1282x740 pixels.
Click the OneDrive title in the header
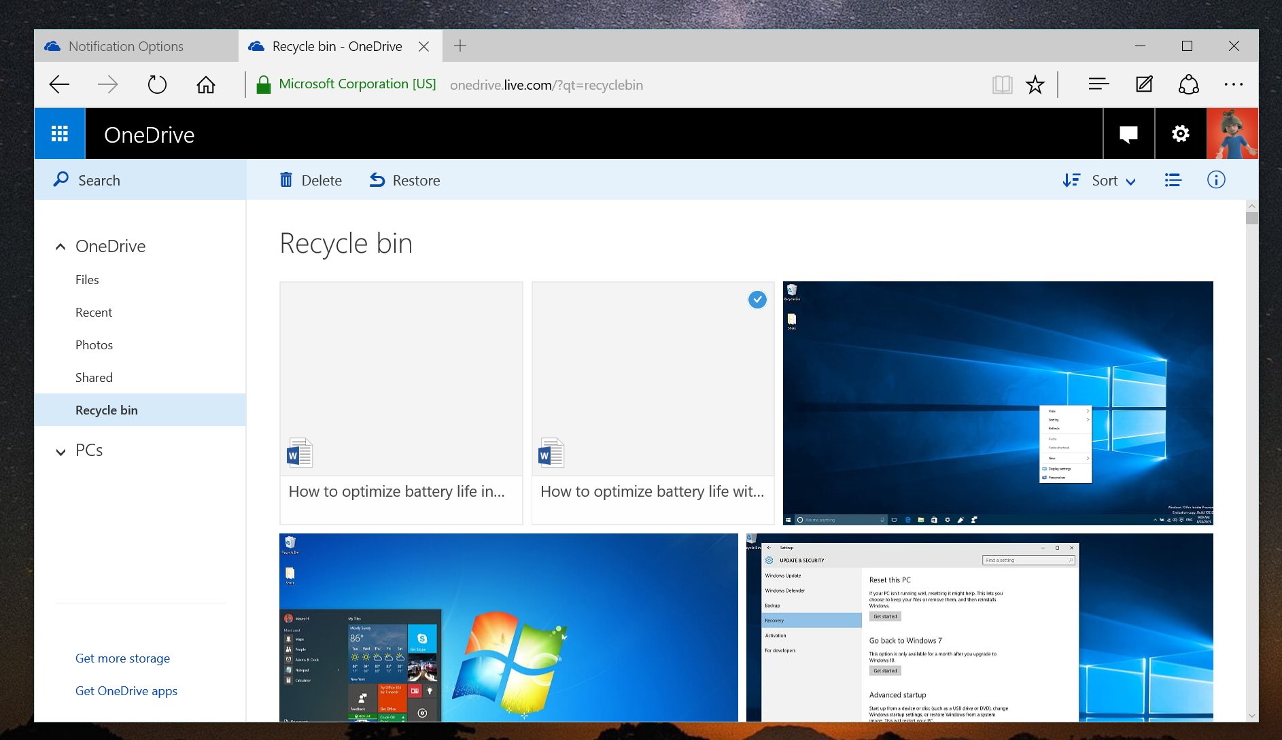(149, 135)
